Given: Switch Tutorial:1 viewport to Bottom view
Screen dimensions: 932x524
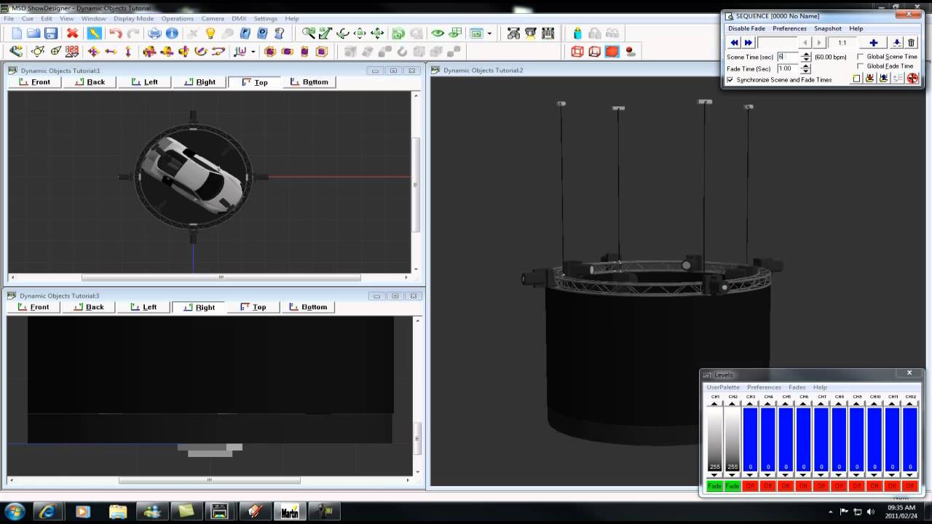Looking at the screenshot, I should (309, 82).
